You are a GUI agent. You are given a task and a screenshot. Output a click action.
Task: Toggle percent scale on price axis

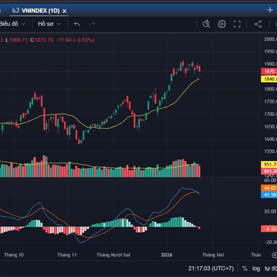245,268
